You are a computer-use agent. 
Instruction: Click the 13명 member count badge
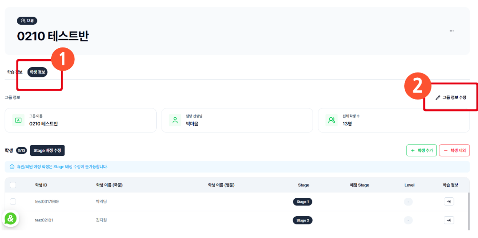27,21
